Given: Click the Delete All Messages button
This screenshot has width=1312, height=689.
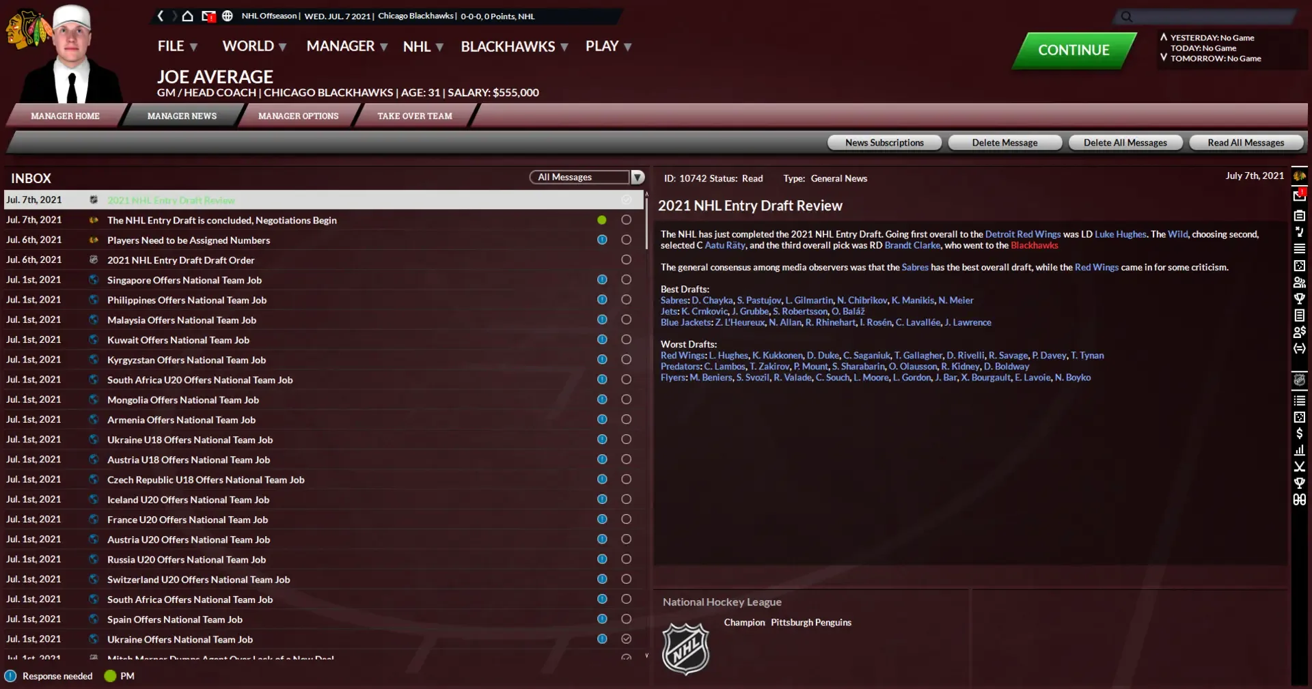Looking at the screenshot, I should 1125,143.
